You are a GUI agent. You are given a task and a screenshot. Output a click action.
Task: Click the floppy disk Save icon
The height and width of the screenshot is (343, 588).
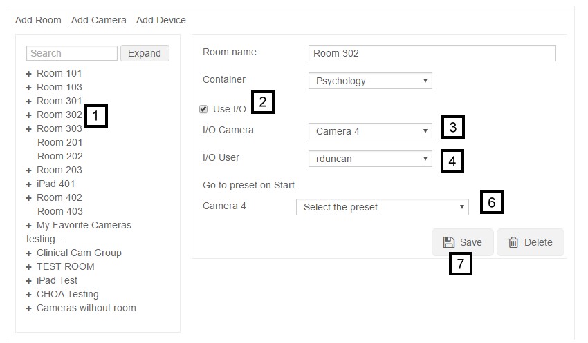(x=449, y=242)
